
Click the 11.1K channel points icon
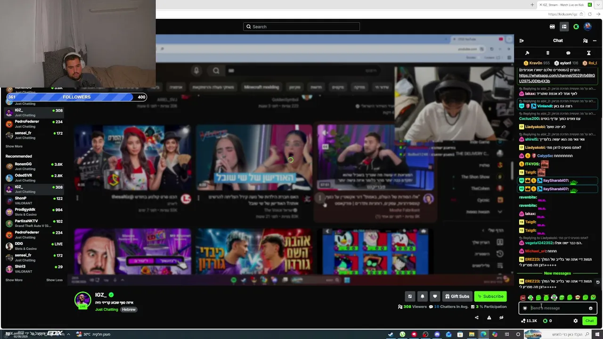529,321
